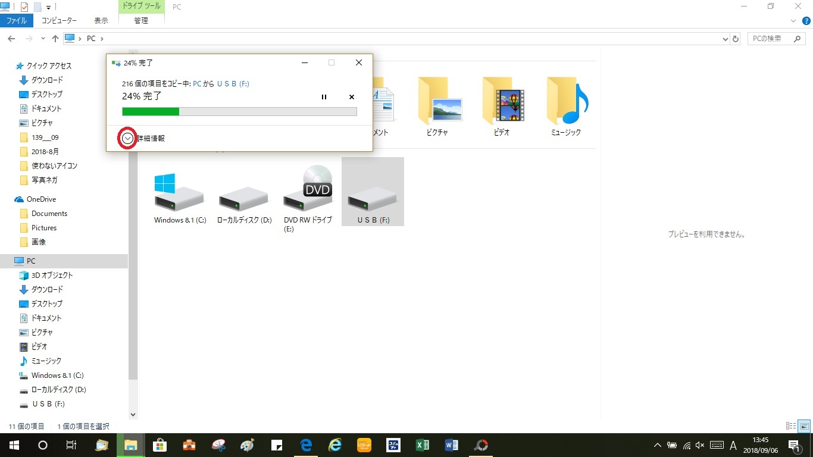Viewport: 813px width, 457px height.
Task: Open Microsoft Store from taskbar
Action: click(x=160, y=445)
